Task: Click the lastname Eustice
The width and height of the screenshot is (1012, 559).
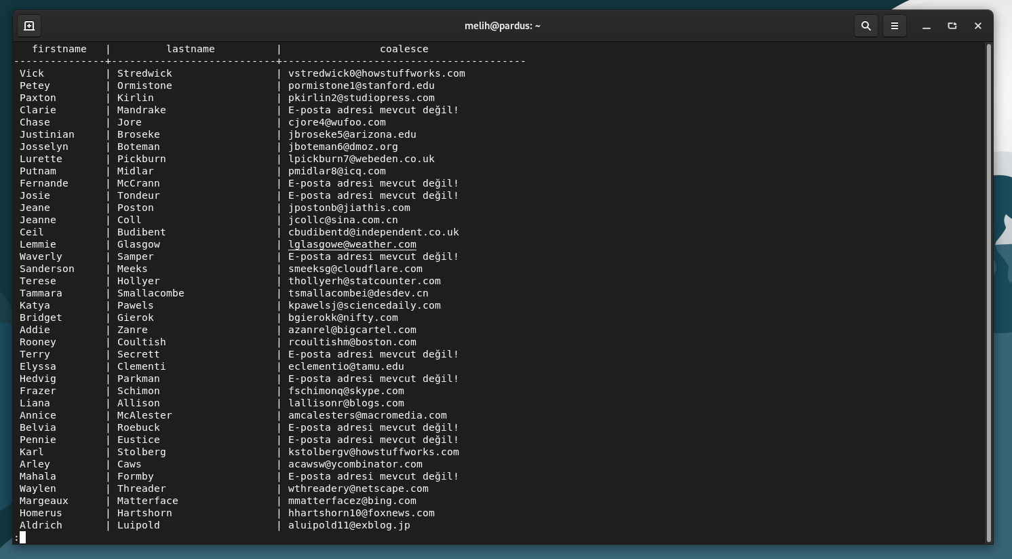Action: coord(138,440)
